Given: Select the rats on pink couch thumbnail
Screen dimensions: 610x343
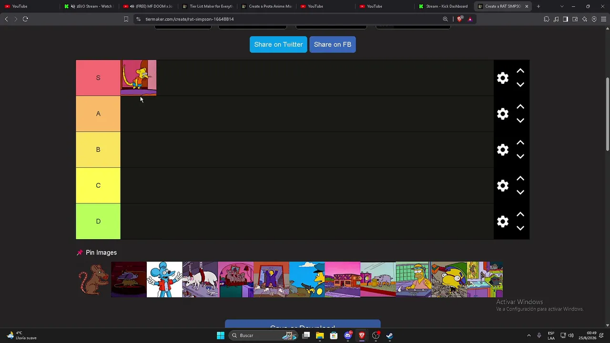Looking at the screenshot, I should coord(236,280).
